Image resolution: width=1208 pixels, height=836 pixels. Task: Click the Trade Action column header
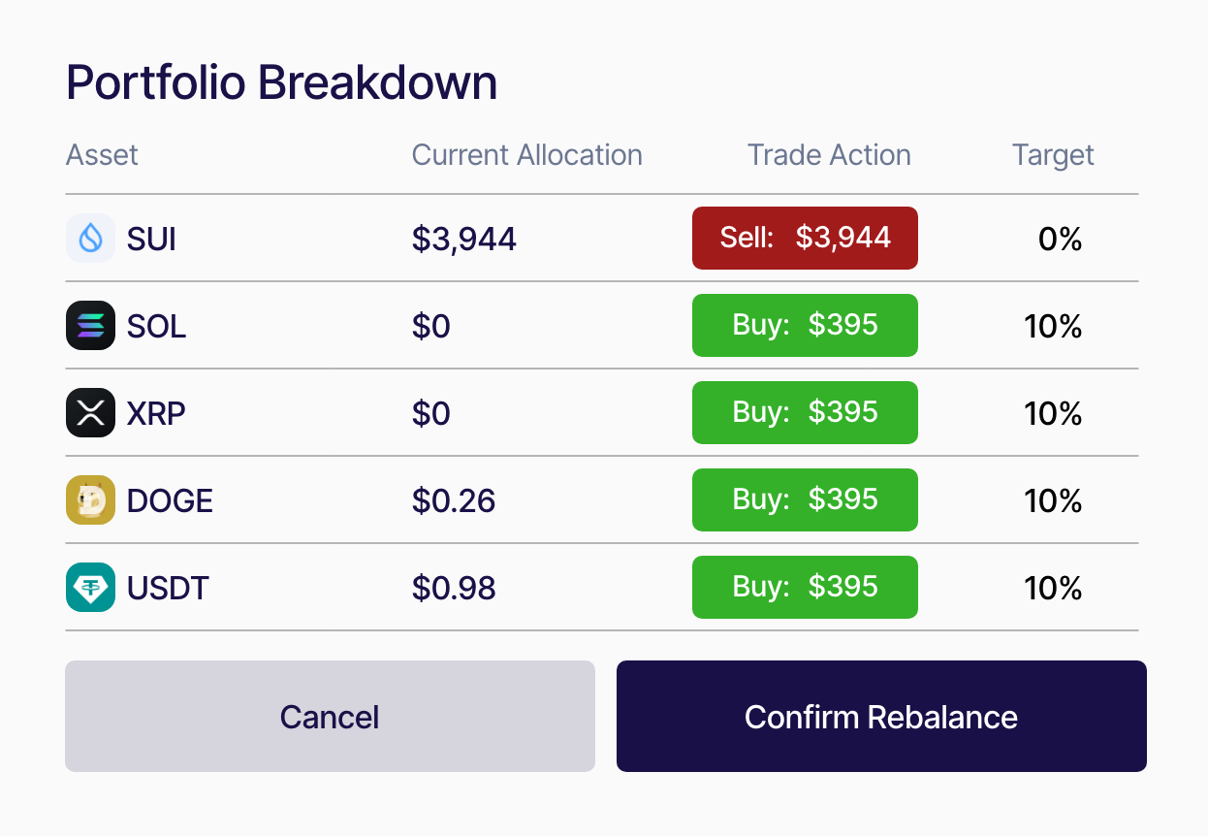pyautogui.click(x=829, y=155)
